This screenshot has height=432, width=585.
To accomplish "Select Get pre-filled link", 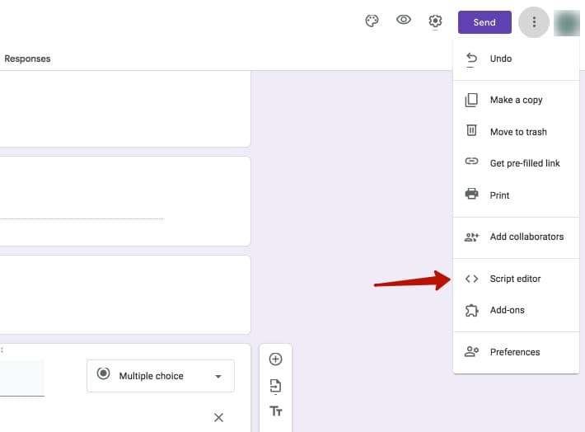I will point(517,163).
